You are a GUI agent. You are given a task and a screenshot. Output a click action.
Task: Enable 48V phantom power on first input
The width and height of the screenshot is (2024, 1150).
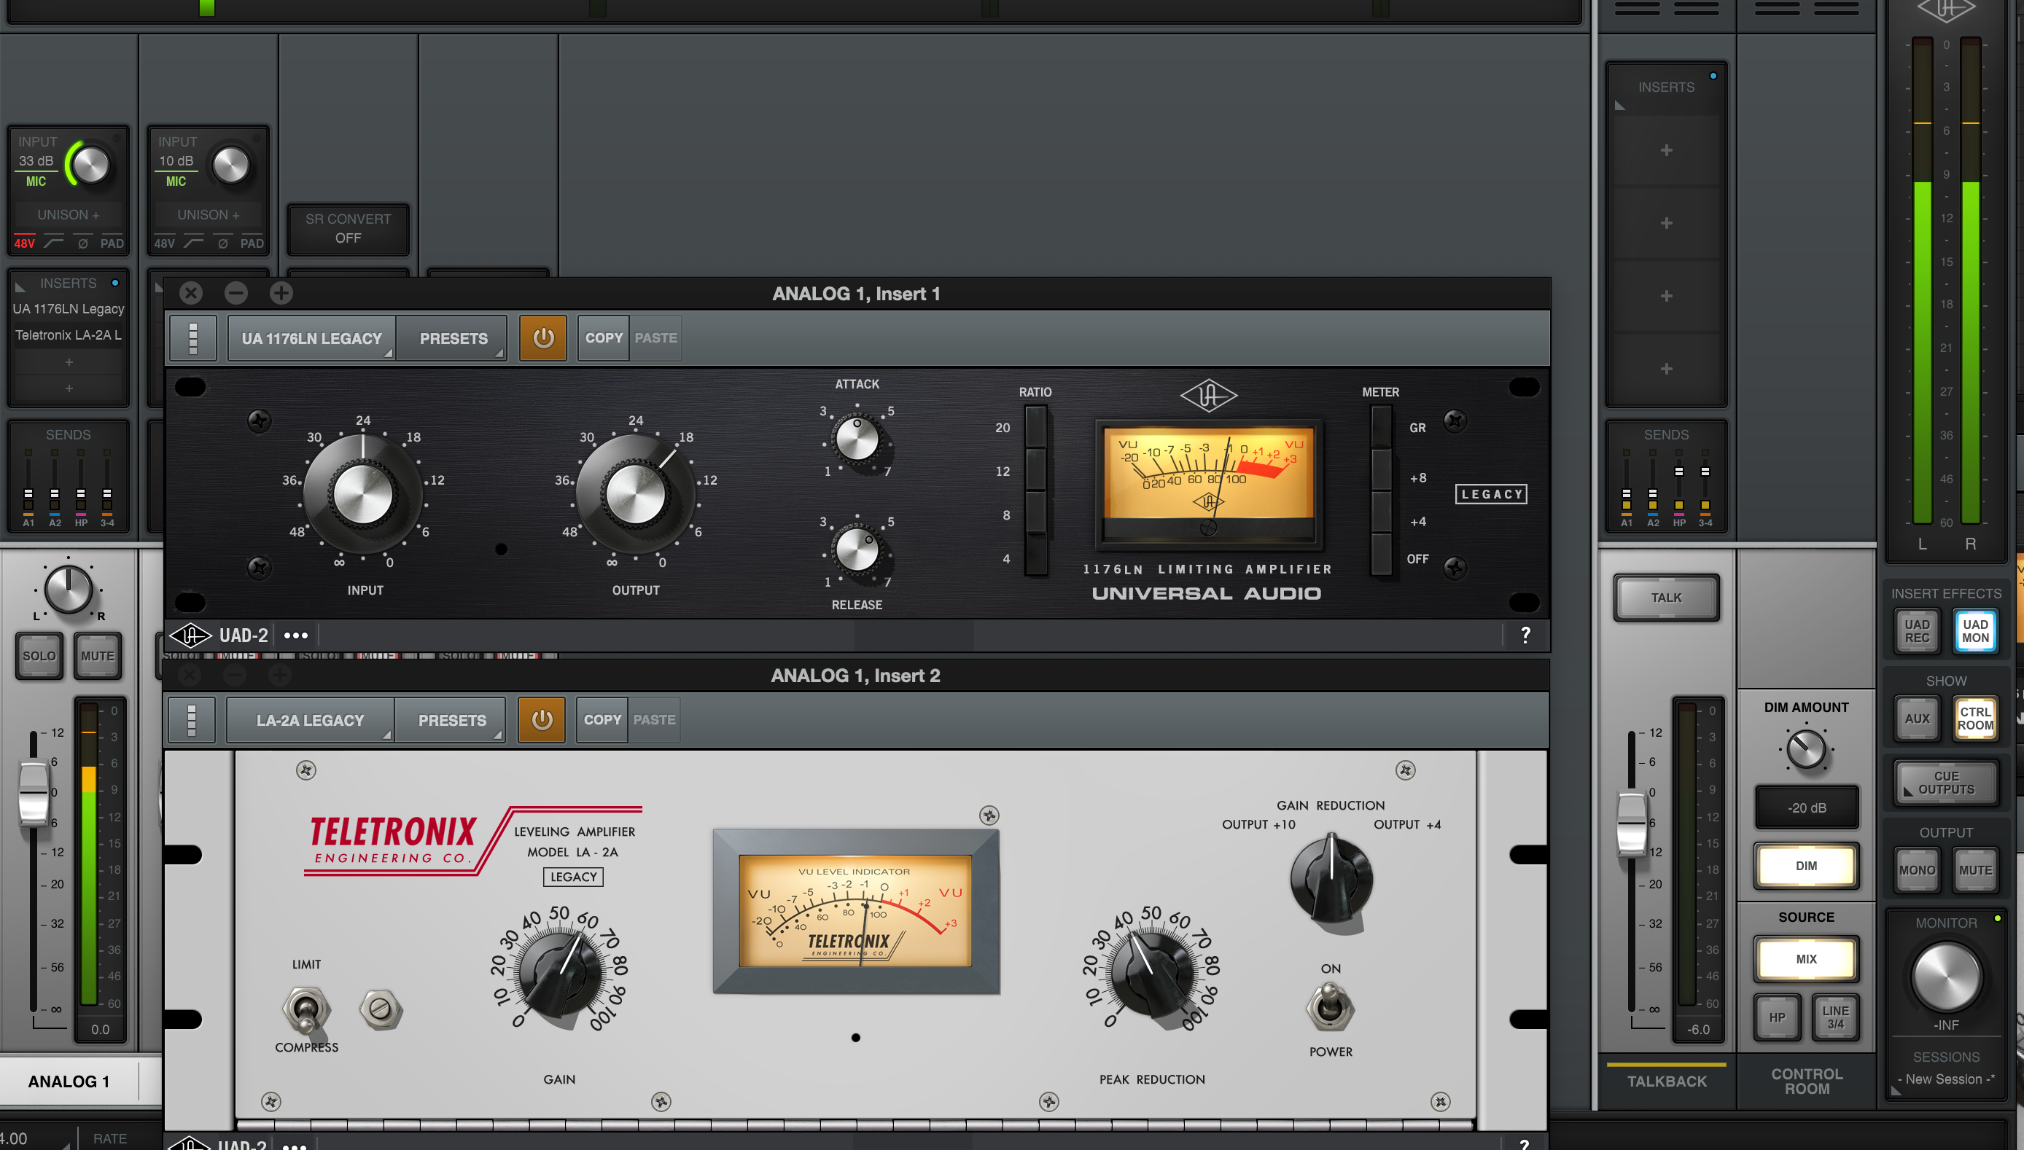(25, 243)
